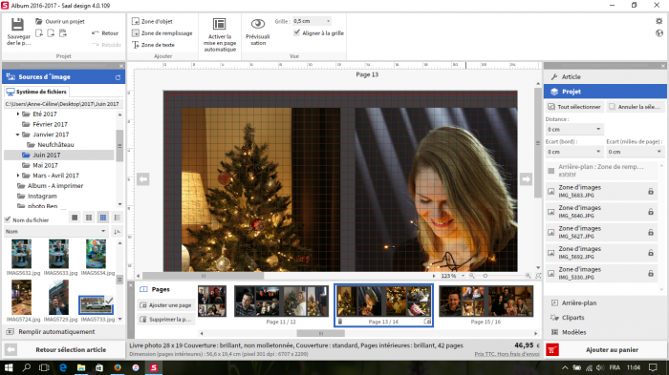Open the zoom 123 % dropdown
This screenshot has height=375, width=669.
463,276
